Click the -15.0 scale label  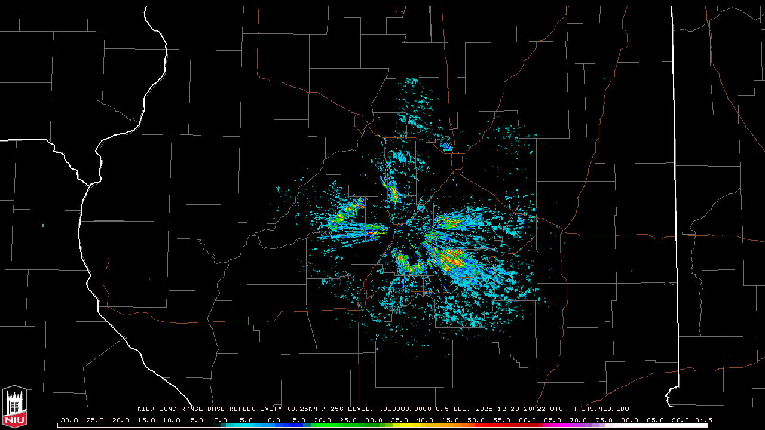point(144,420)
